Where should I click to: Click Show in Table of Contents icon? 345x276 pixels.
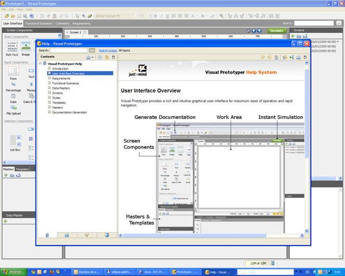pyautogui.click(x=285, y=57)
